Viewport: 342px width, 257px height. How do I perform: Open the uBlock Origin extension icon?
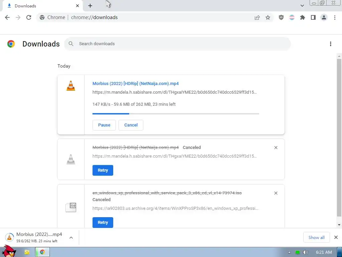pyautogui.click(x=281, y=17)
